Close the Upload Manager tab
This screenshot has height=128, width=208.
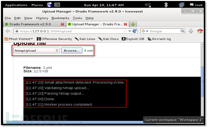coord(125,24)
